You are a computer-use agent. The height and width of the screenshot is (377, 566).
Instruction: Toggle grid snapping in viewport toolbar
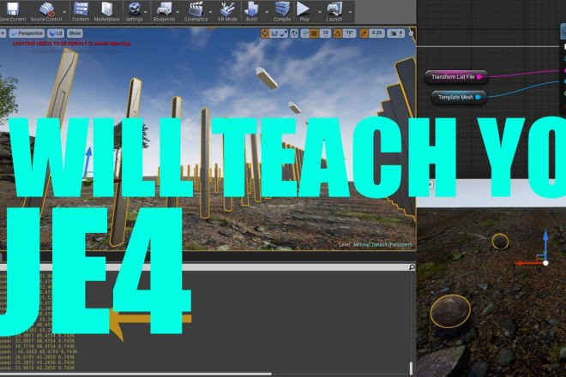pos(315,33)
